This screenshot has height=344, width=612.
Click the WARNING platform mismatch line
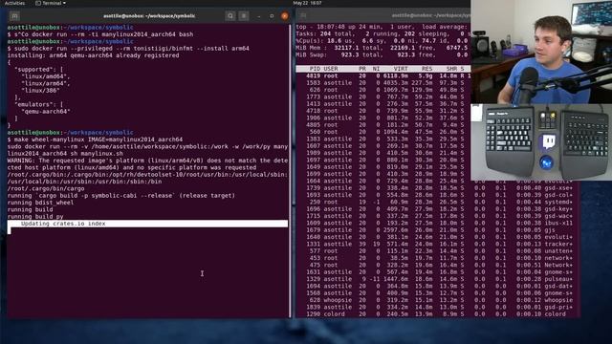pos(147,163)
